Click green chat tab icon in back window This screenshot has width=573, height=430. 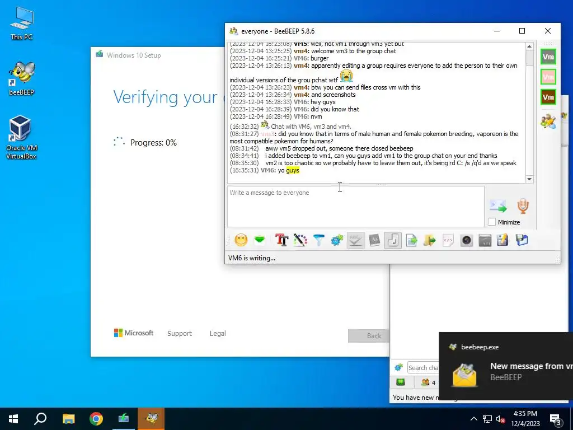401,382
